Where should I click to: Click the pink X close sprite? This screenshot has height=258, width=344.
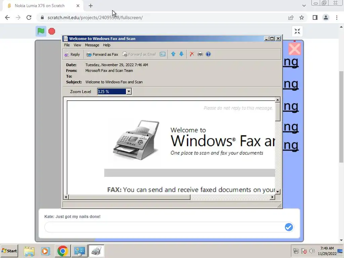click(x=294, y=49)
